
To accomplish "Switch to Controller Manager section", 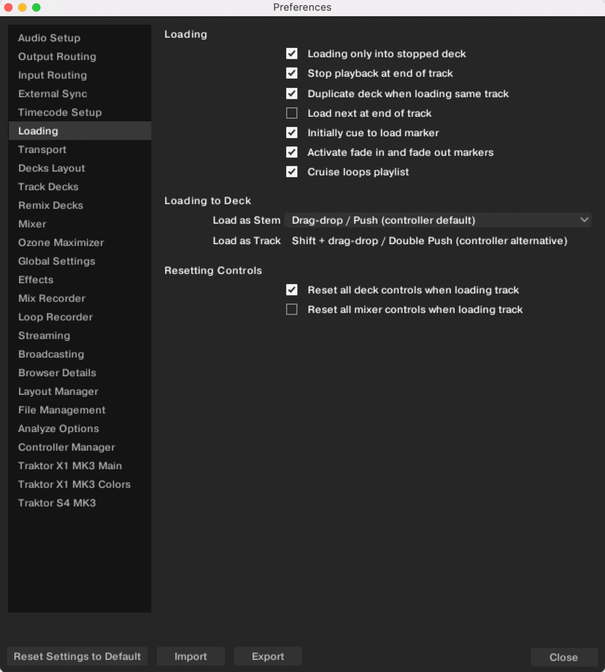I will (x=66, y=447).
